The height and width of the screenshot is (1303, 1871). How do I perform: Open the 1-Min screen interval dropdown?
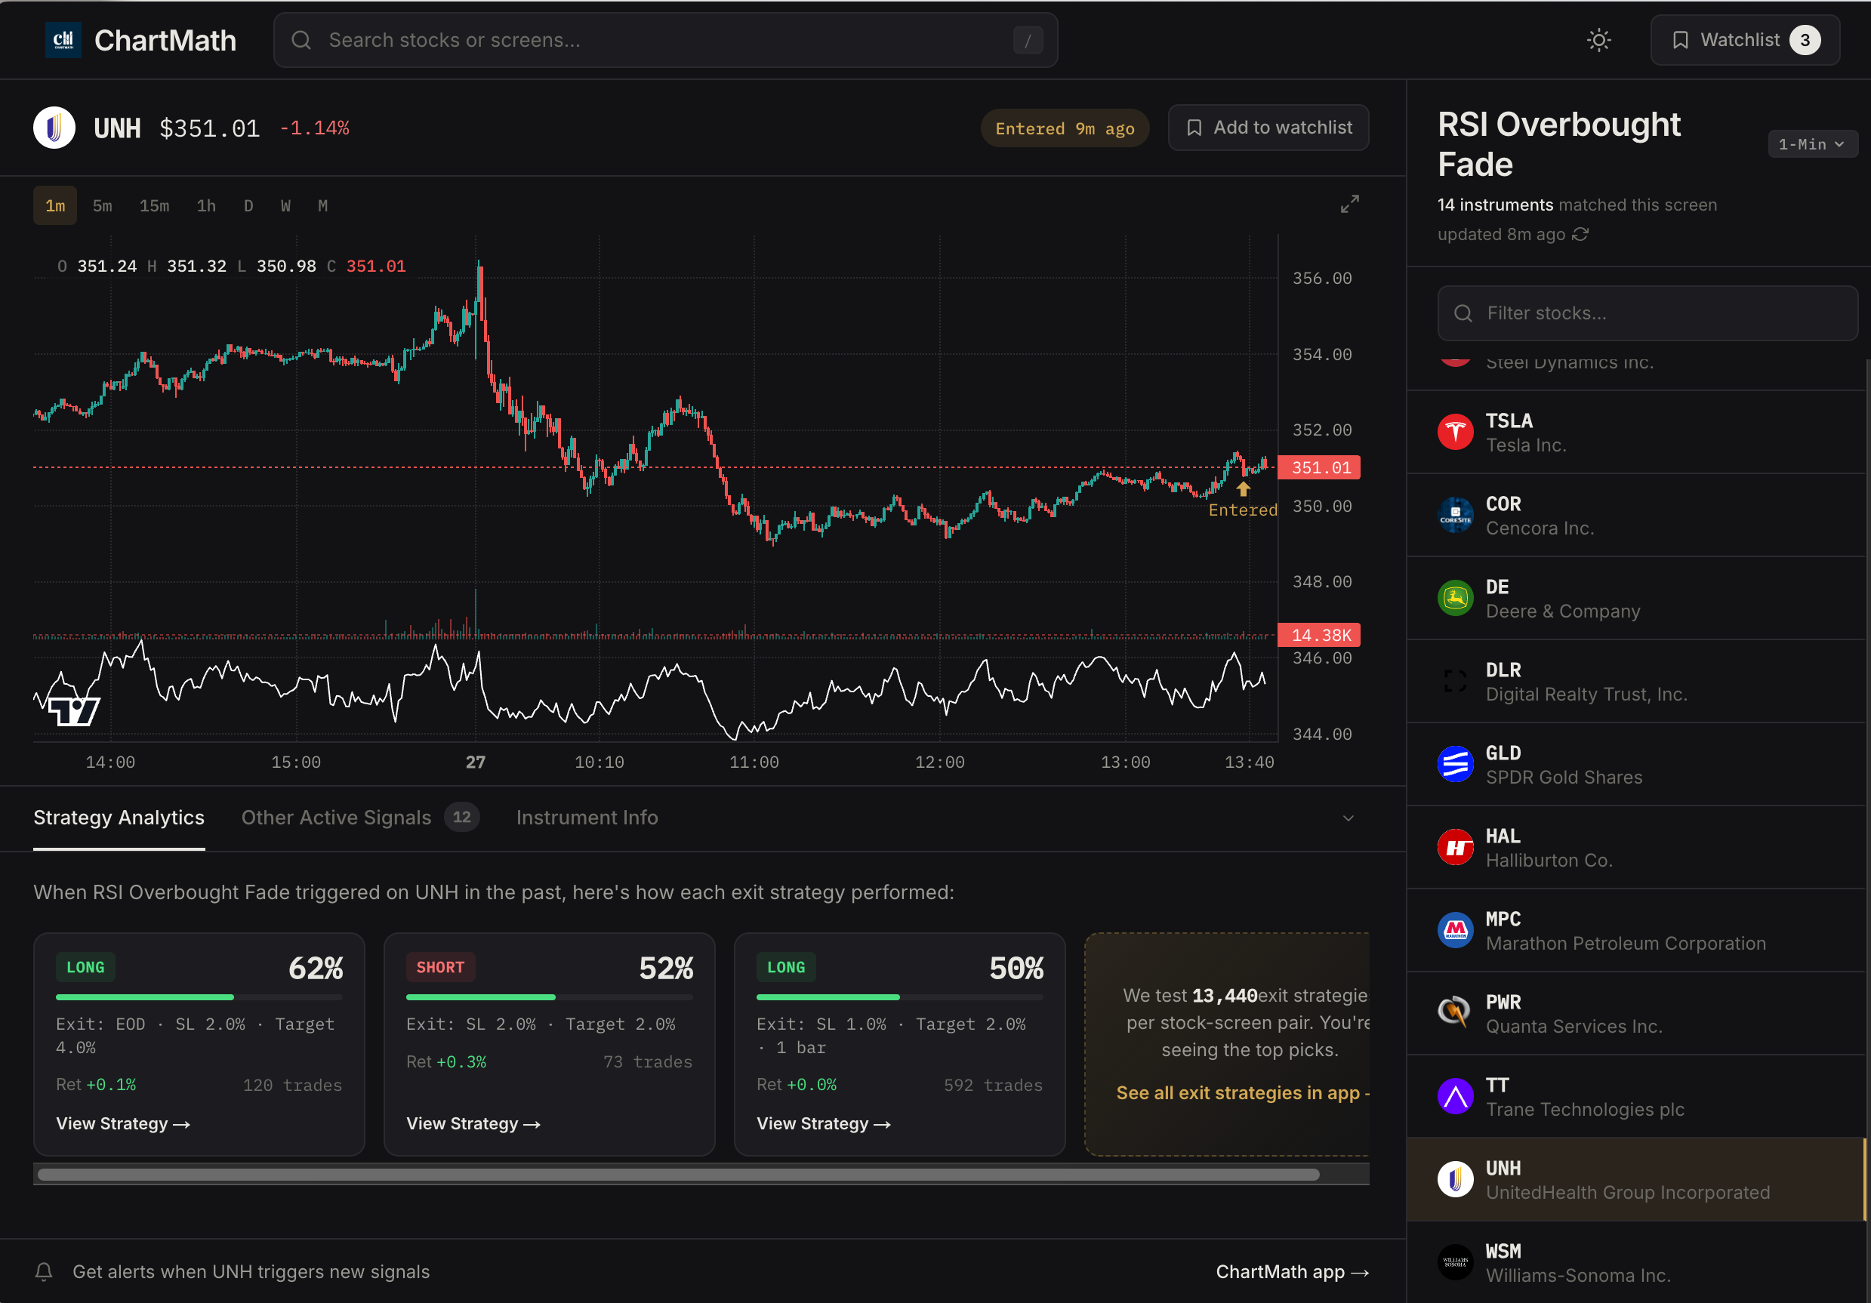pos(1811,143)
